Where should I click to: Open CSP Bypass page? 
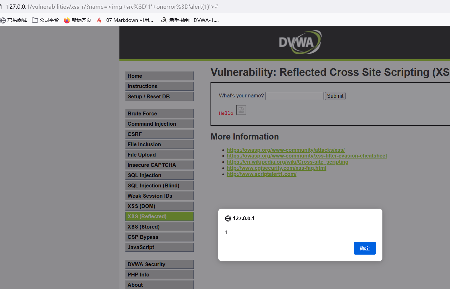click(x=159, y=237)
